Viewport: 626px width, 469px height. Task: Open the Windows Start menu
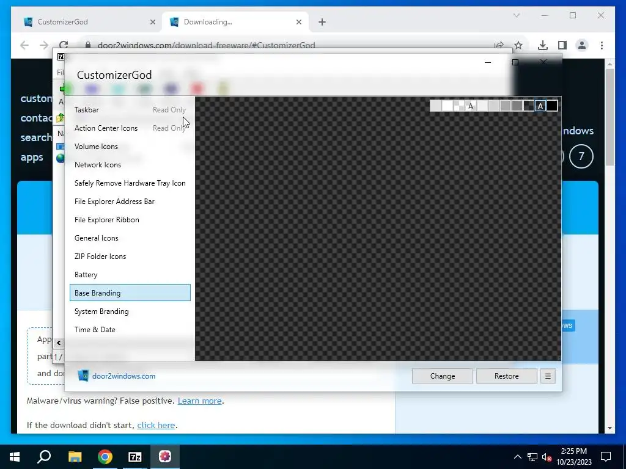(x=15, y=457)
